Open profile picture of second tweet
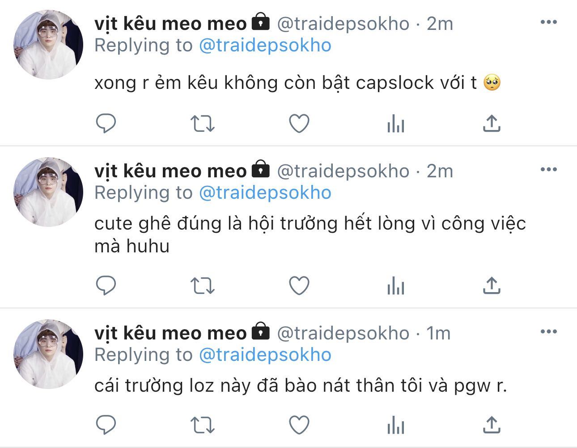The width and height of the screenshot is (577, 448). coord(48,192)
